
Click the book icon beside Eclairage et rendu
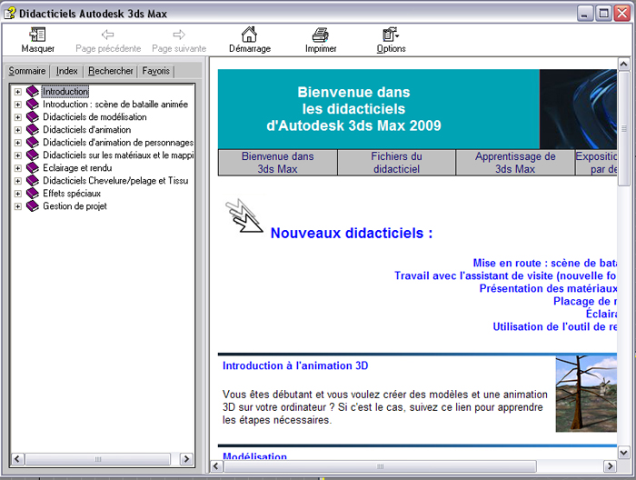tap(33, 168)
